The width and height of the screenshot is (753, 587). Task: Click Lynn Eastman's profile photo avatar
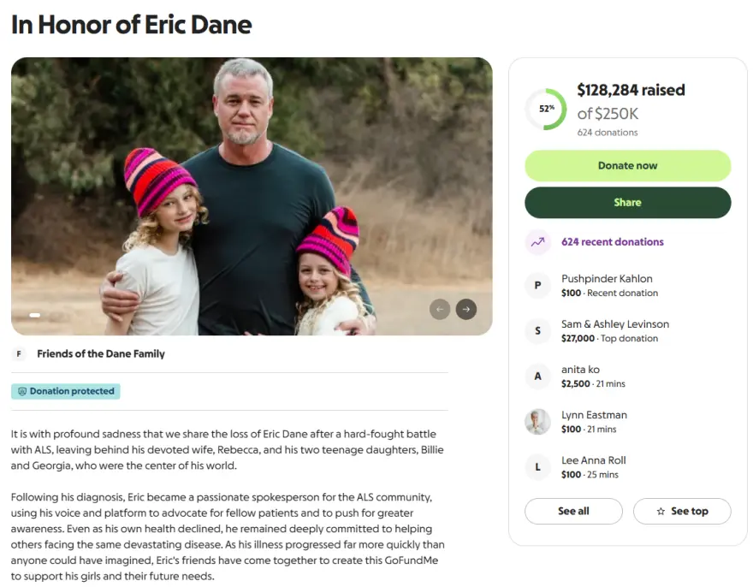tap(537, 422)
